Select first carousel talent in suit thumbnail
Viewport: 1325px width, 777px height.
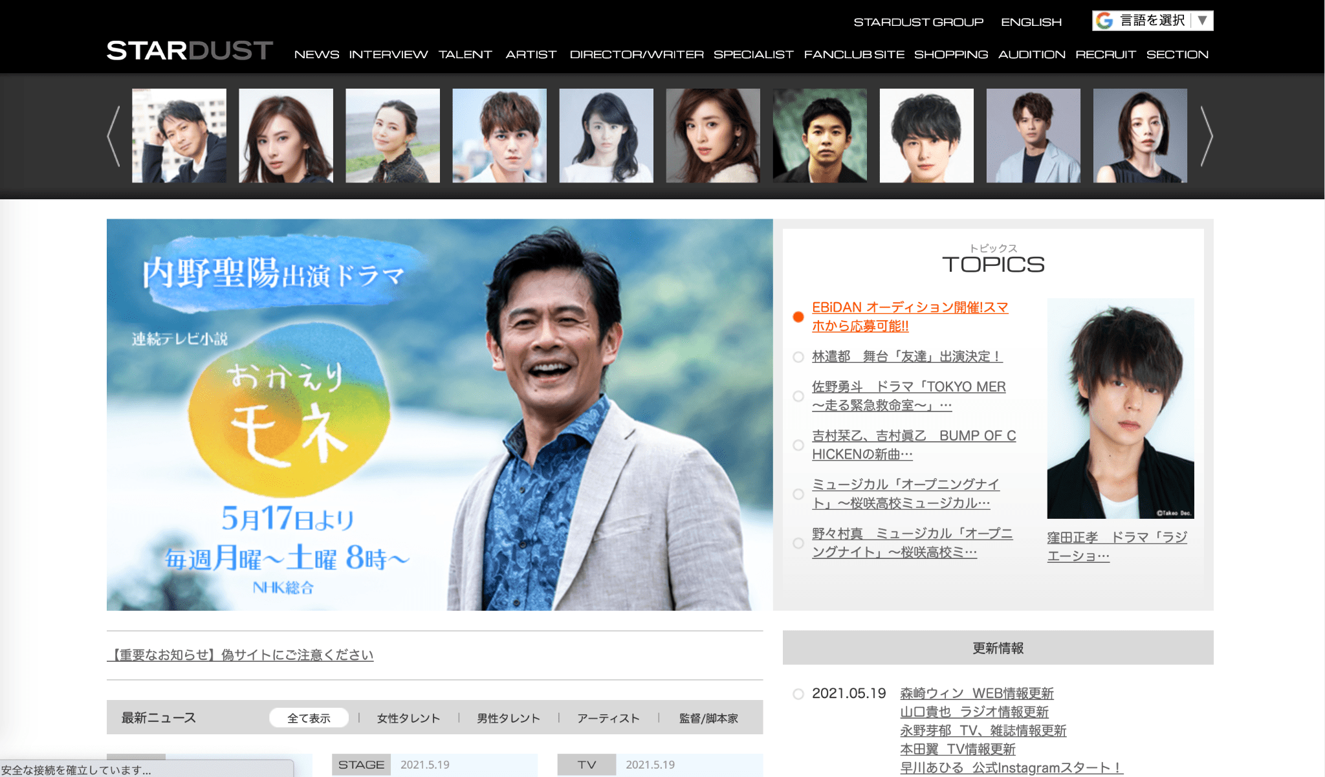(x=179, y=136)
